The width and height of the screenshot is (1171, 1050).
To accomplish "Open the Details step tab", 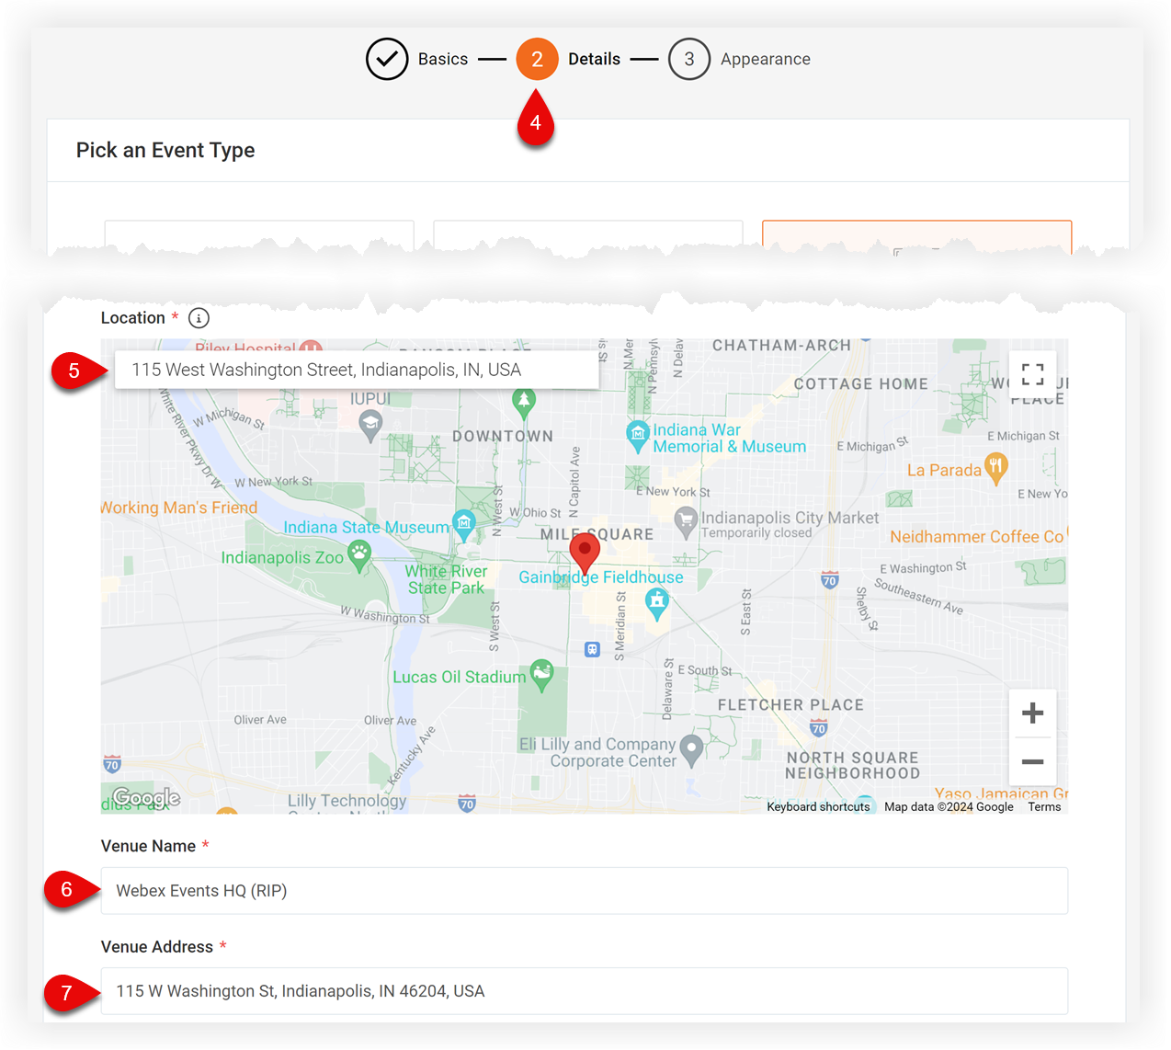I will tap(594, 59).
